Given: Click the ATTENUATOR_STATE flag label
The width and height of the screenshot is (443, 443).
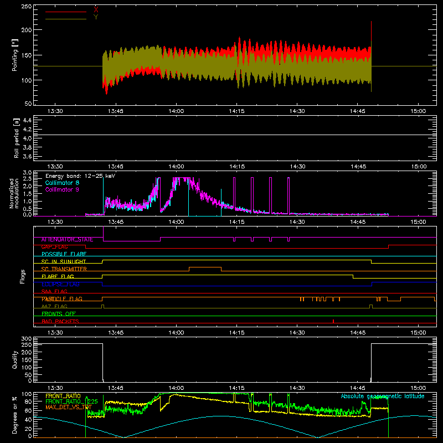Looking at the screenshot, I should point(67,240).
